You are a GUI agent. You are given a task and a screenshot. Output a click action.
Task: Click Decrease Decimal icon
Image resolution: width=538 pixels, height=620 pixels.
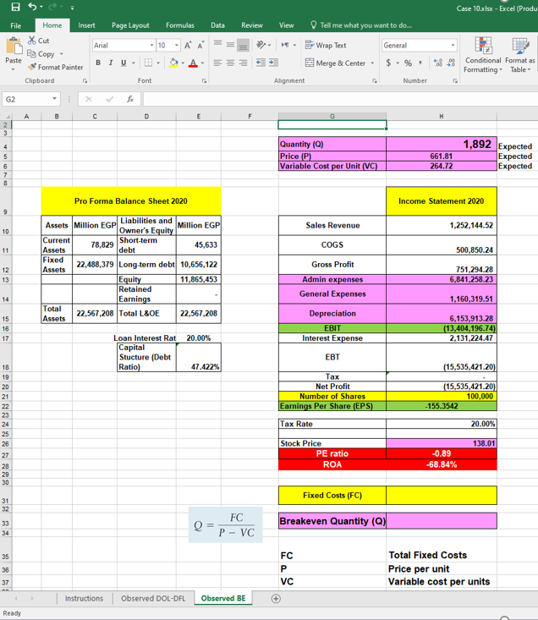click(451, 63)
